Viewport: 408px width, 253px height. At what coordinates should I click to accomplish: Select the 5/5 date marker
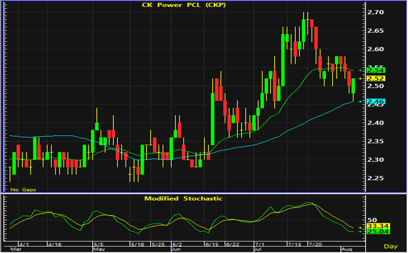coord(99,244)
